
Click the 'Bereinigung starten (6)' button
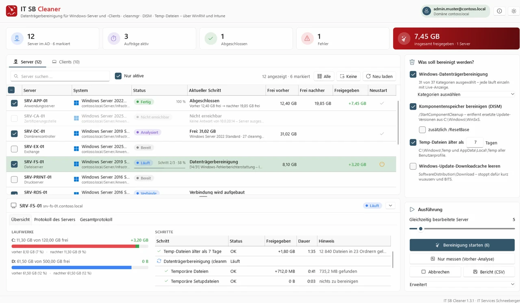tap(462, 245)
